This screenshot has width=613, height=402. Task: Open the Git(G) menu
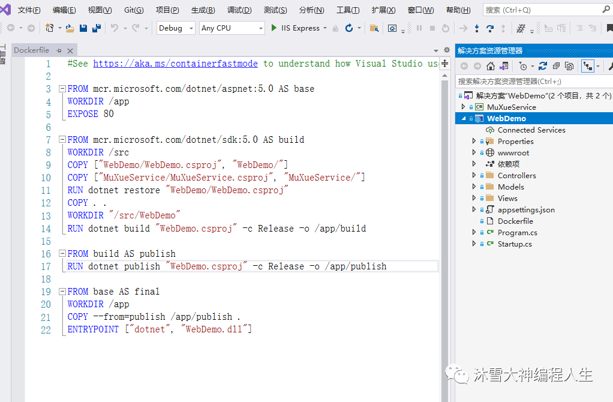click(x=134, y=10)
